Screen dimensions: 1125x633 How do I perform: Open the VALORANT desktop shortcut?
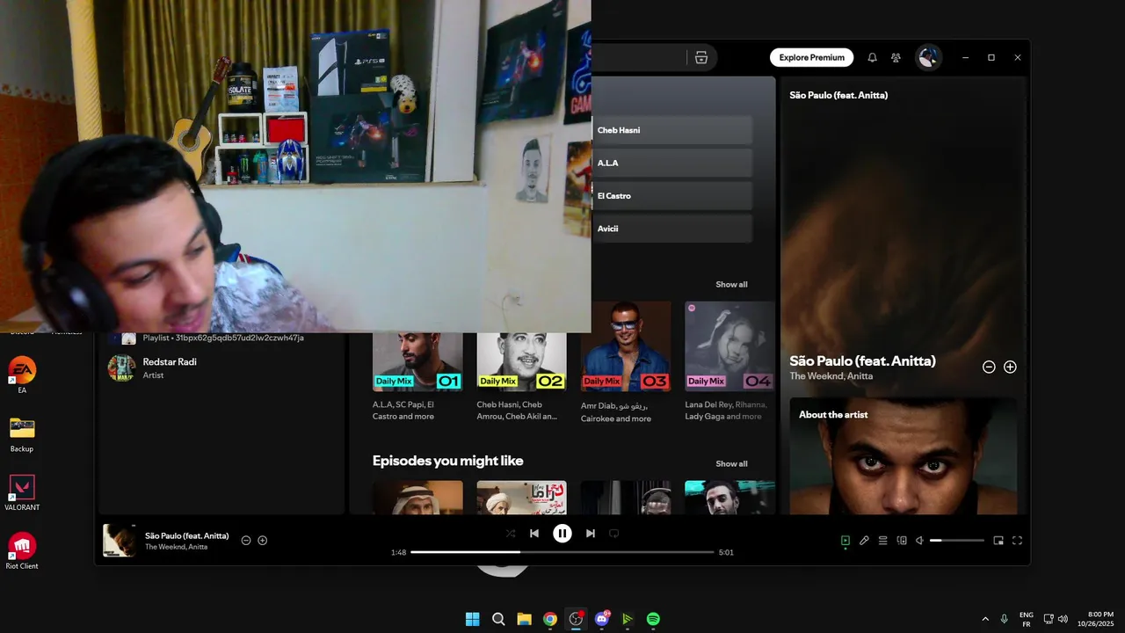[x=22, y=492]
